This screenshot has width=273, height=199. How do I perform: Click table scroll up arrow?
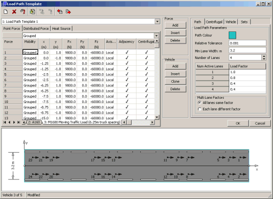(x=157, y=41)
